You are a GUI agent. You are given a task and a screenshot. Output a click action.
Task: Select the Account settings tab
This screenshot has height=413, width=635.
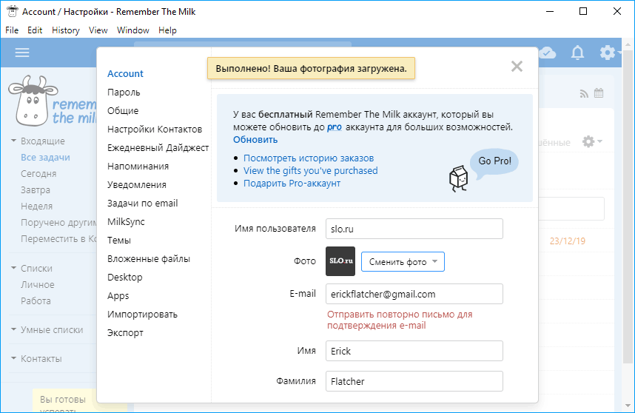pos(125,74)
